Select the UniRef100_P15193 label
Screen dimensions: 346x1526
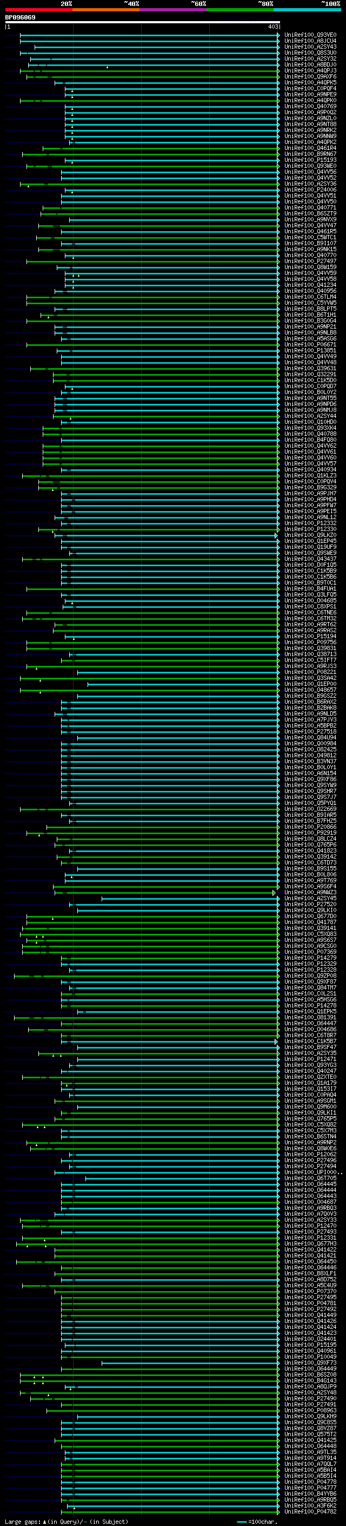point(310,160)
